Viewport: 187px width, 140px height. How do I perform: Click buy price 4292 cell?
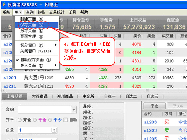103,86
